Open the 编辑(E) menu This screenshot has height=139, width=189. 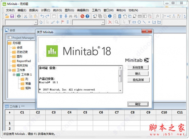click(22, 10)
